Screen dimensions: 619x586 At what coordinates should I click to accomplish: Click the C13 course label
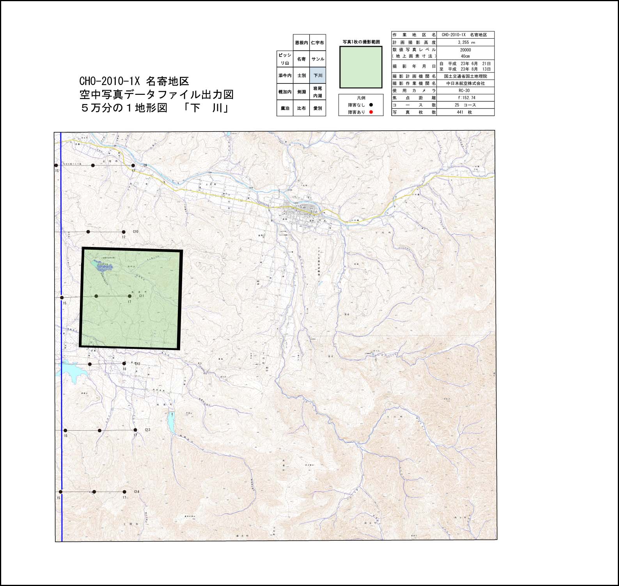point(147,430)
